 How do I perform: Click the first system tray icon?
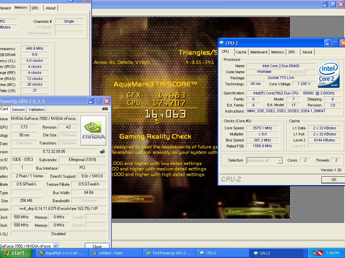[314, 253]
